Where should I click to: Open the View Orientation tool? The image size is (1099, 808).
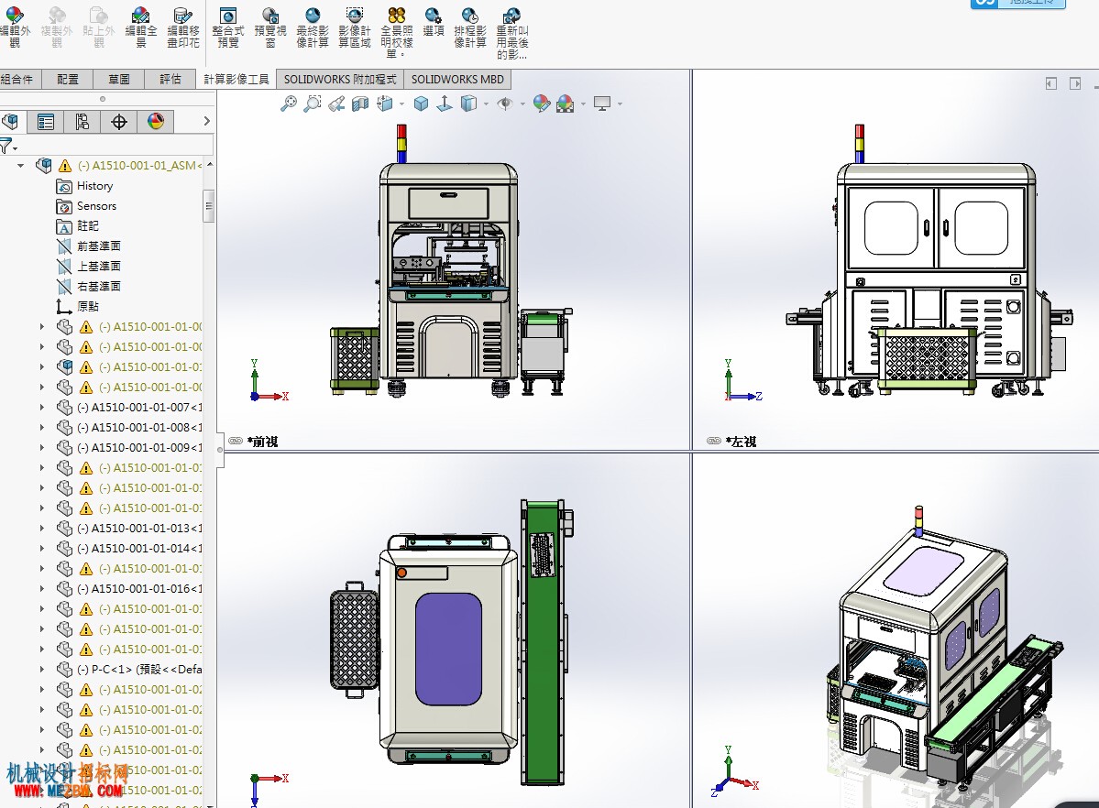coord(385,104)
